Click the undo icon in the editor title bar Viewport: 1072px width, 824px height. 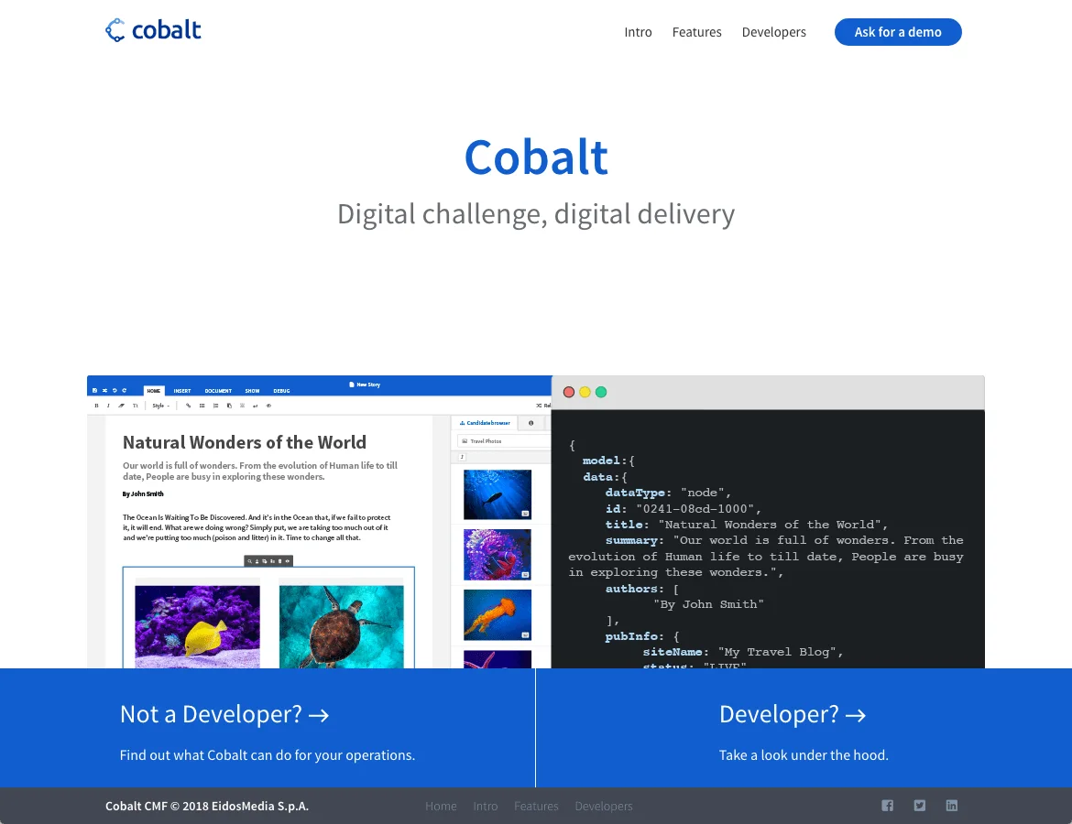[115, 391]
